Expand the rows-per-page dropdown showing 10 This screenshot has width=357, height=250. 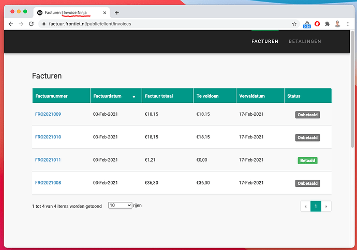(x=120, y=205)
